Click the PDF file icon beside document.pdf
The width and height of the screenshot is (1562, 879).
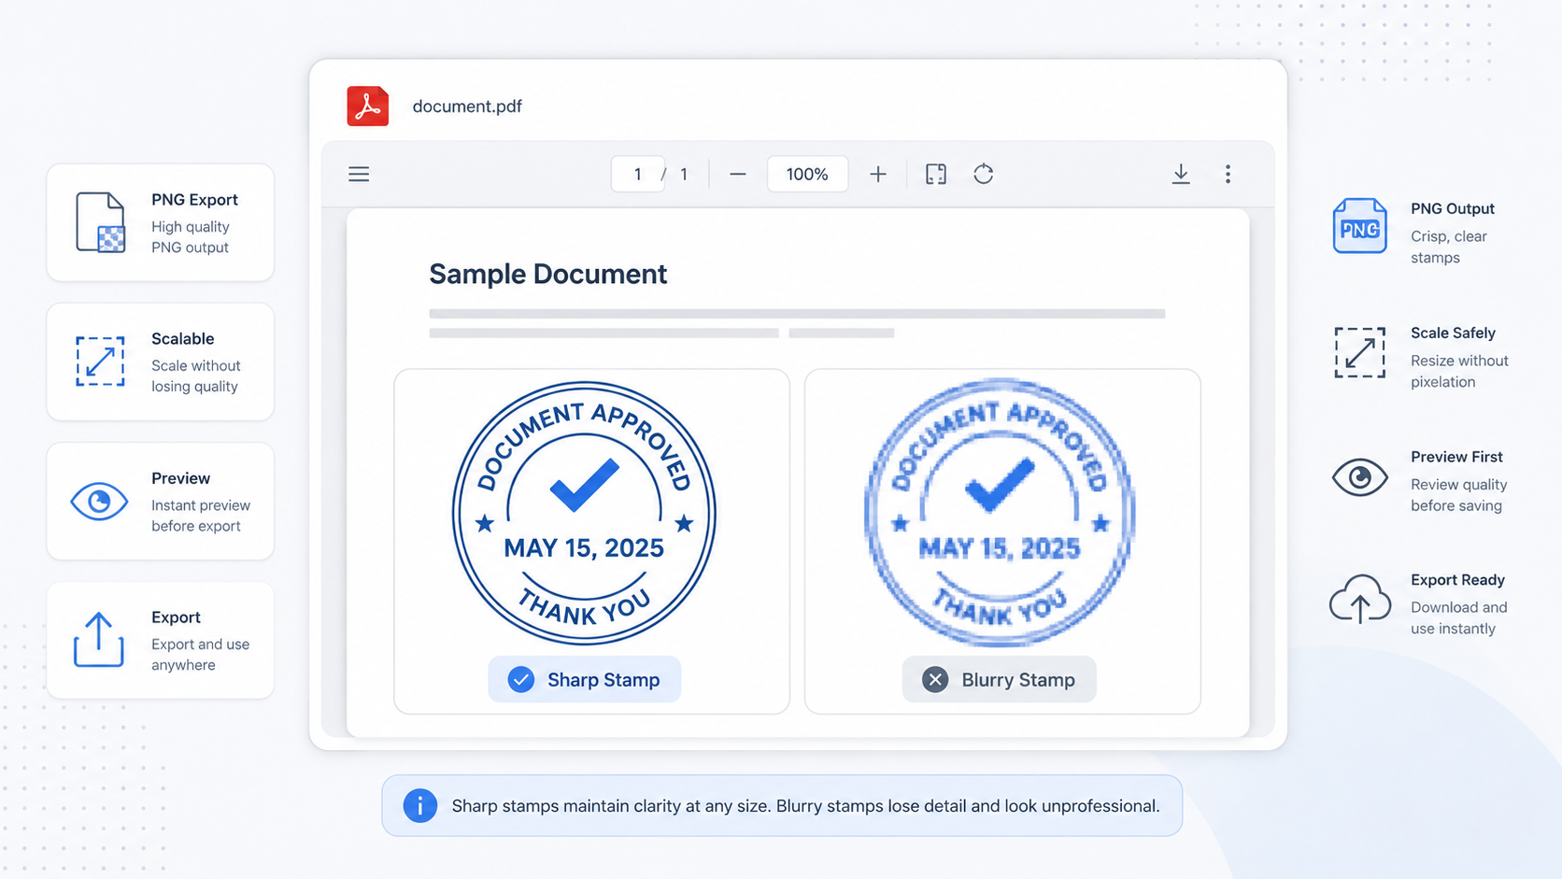tap(368, 106)
